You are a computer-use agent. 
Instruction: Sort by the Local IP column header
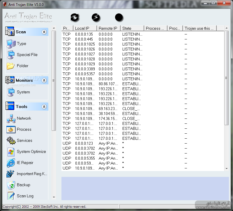tap(85, 28)
